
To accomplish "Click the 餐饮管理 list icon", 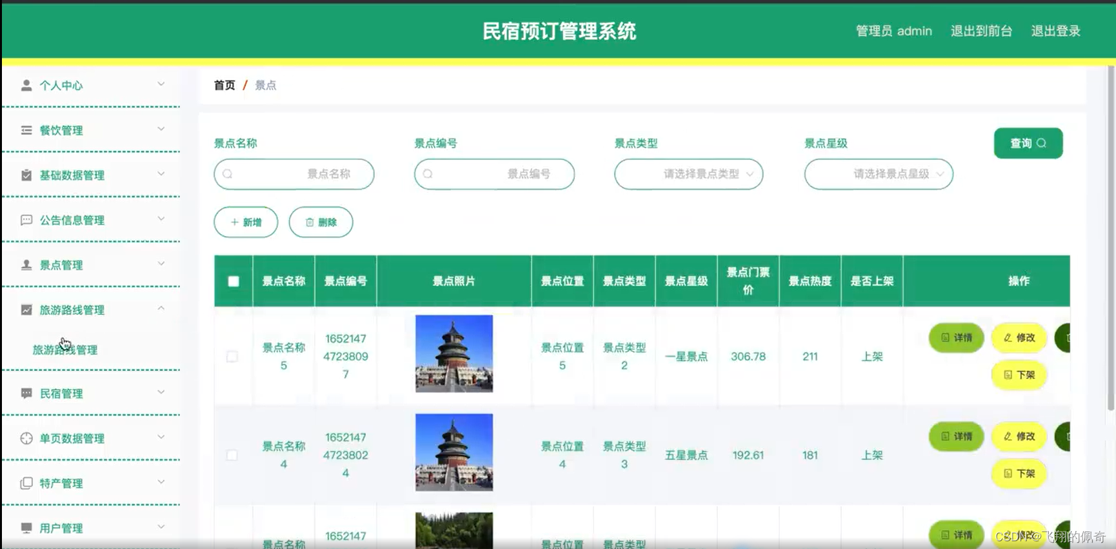I will 26,130.
